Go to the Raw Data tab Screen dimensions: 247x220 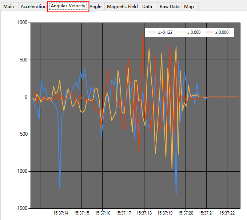(170, 7)
